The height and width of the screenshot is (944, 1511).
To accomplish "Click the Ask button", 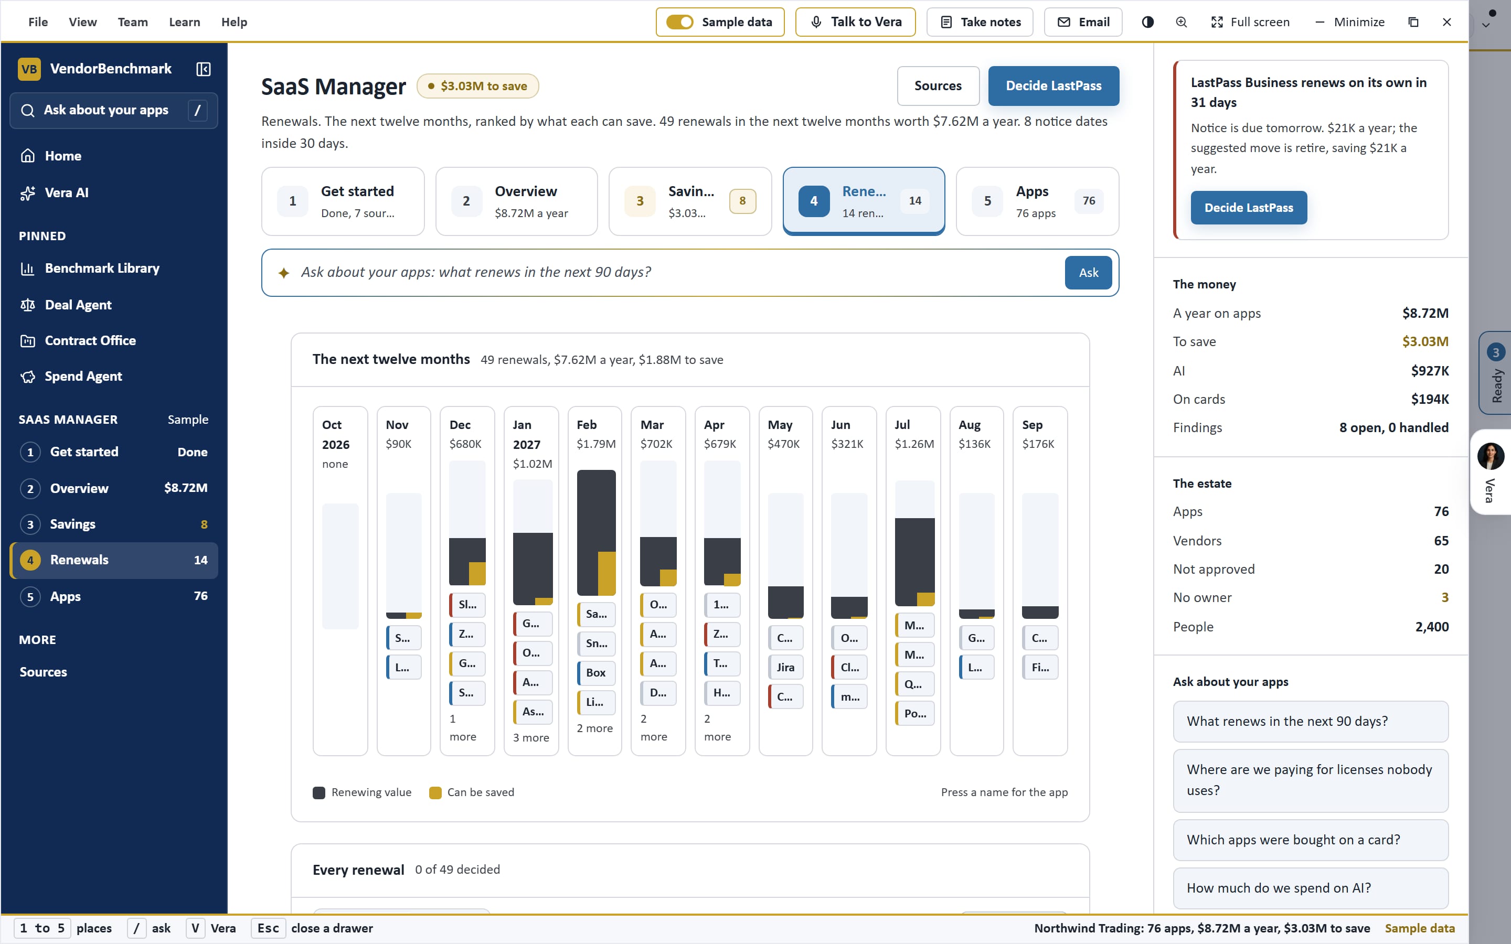I will click(x=1088, y=272).
